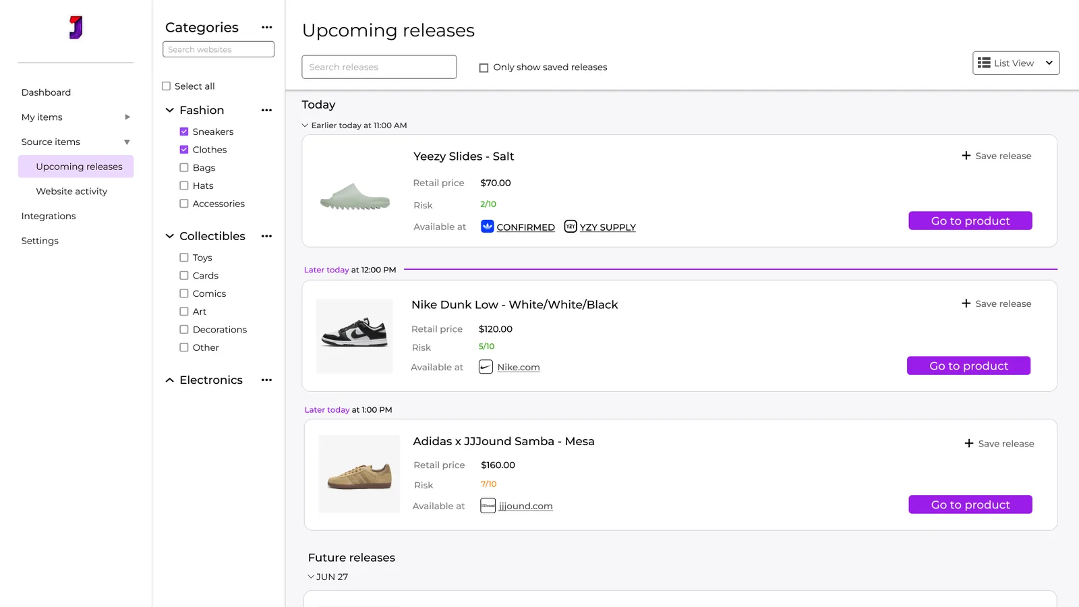Click the Nike Dunk Low - White/White/Black title
This screenshot has width=1079, height=607.
515,305
